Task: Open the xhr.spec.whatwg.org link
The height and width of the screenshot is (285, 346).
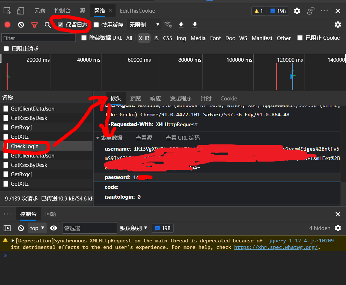Action: [x=276, y=247]
